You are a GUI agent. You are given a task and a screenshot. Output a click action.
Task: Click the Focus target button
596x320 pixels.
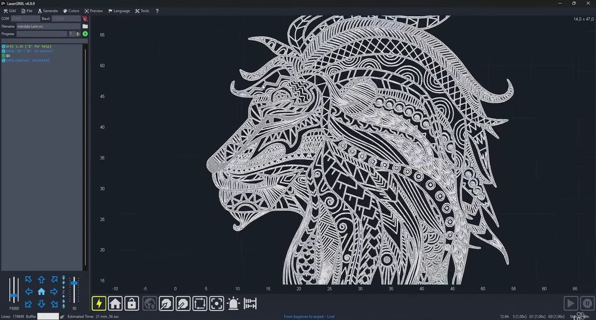pyautogui.click(x=216, y=303)
